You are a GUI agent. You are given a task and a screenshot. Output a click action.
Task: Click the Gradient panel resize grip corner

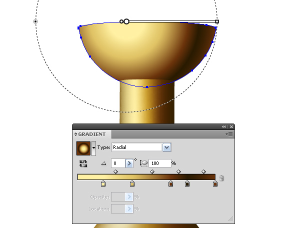tap(231, 218)
